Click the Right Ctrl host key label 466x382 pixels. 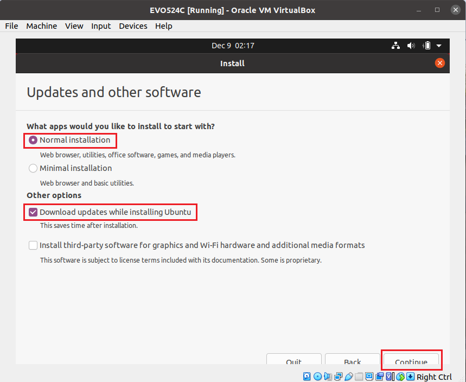click(x=434, y=377)
